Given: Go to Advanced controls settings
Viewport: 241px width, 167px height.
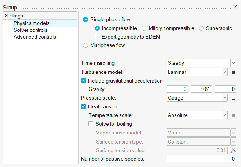Looking at the screenshot, I should (x=35, y=37).
